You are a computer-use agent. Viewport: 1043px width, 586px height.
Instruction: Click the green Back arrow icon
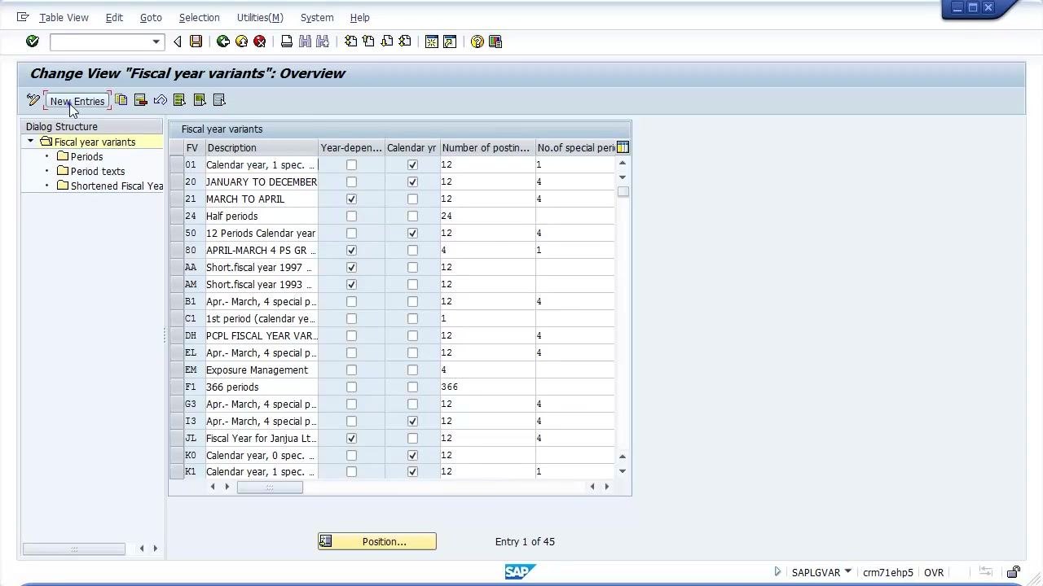coord(222,42)
